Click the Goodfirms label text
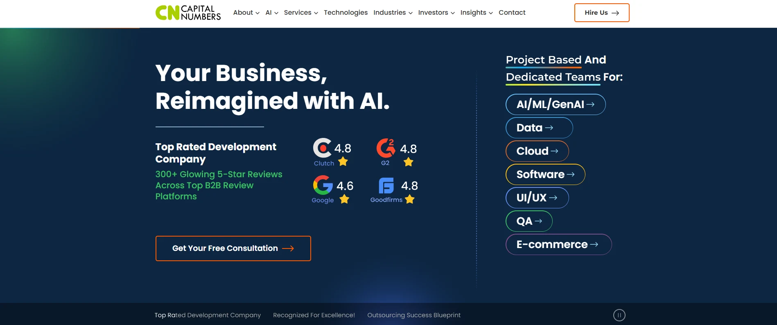 pyautogui.click(x=386, y=200)
